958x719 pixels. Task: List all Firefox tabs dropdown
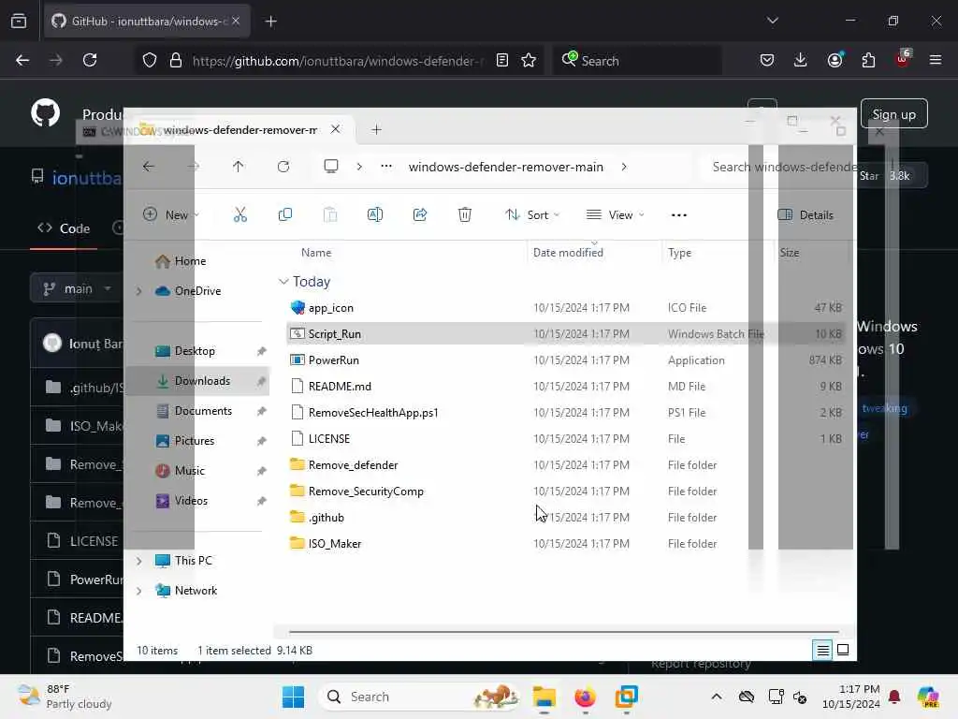pyautogui.click(x=772, y=21)
